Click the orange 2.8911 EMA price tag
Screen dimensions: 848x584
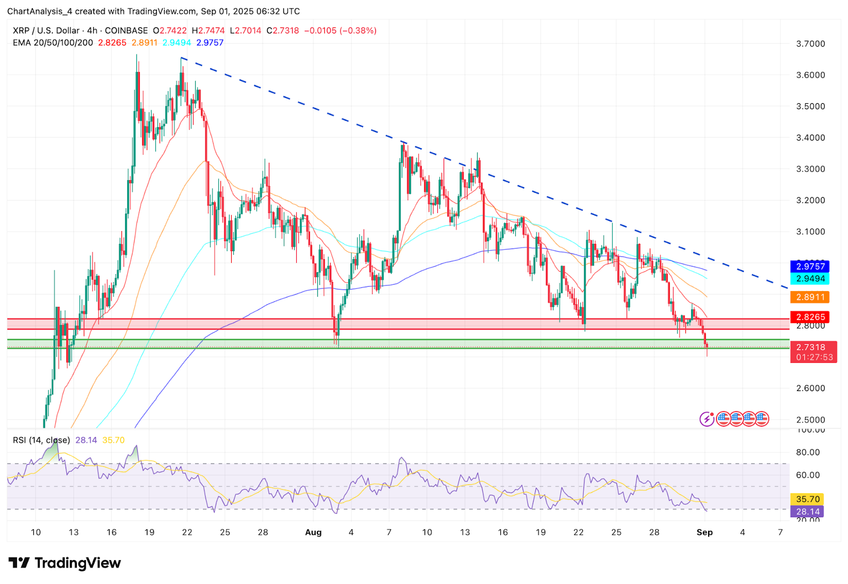coord(810,297)
